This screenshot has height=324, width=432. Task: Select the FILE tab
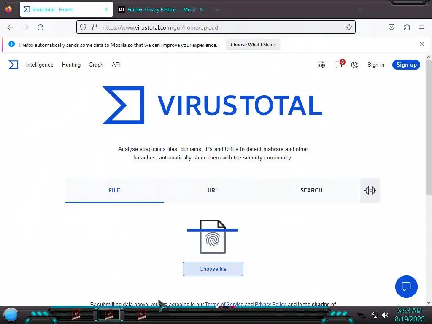click(x=114, y=190)
